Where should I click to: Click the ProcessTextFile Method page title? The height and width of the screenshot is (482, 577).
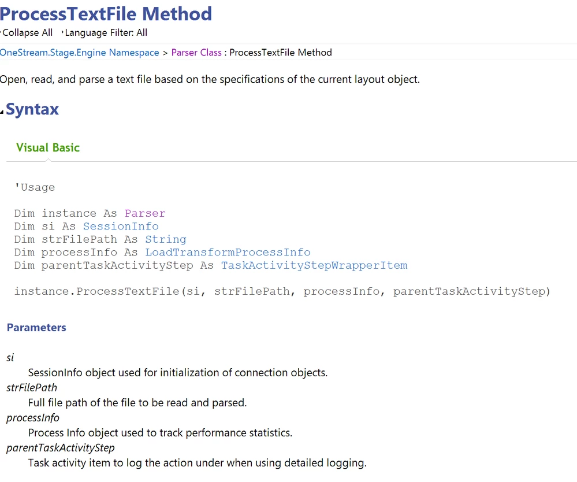106,14
